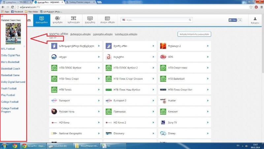Bookmark this page with star icon
The height and width of the screenshot is (149, 264).
[x=251, y=7]
